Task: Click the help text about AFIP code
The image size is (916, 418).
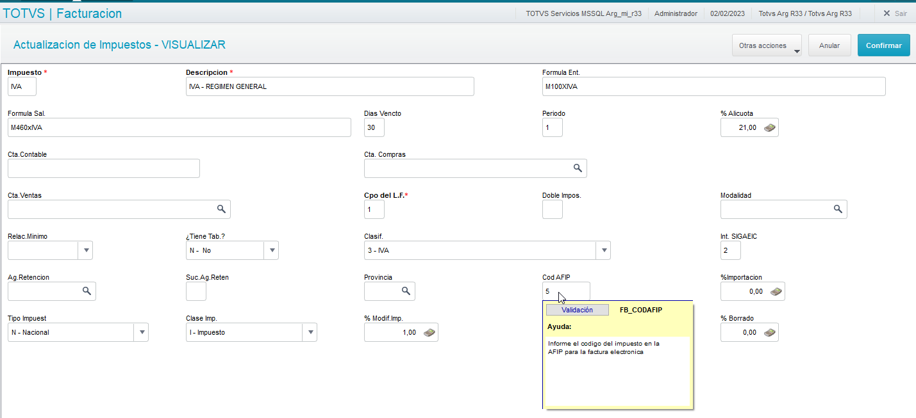Action: (604, 348)
